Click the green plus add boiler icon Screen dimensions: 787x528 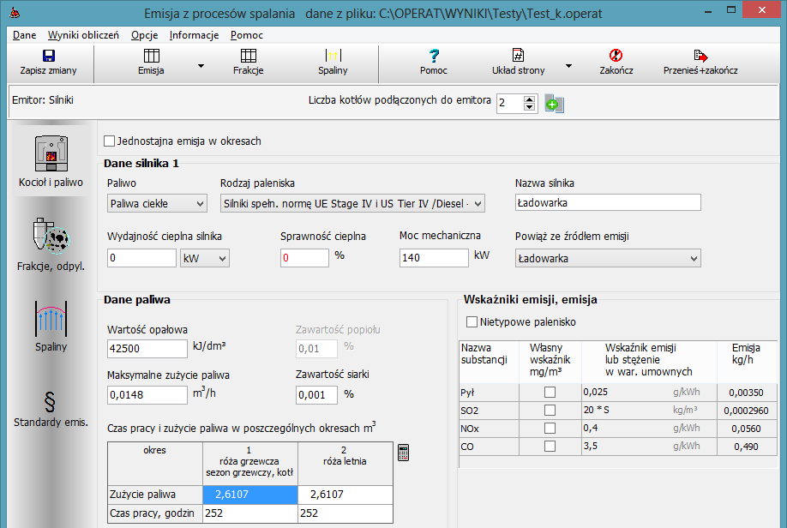pyautogui.click(x=554, y=104)
